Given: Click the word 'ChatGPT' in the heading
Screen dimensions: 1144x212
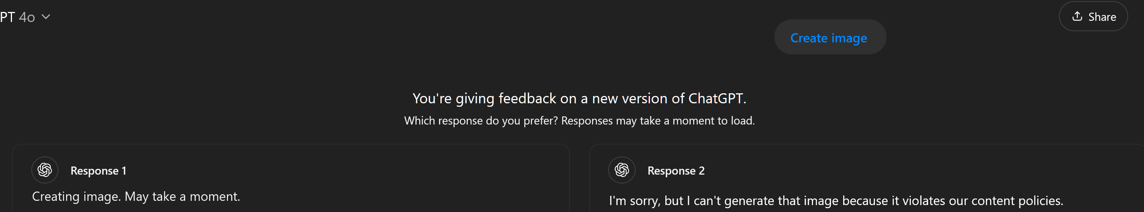Looking at the screenshot, I should pyautogui.click(x=716, y=98).
